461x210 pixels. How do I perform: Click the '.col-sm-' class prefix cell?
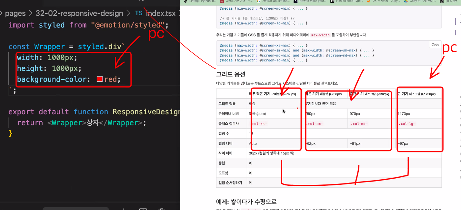pos(315,124)
